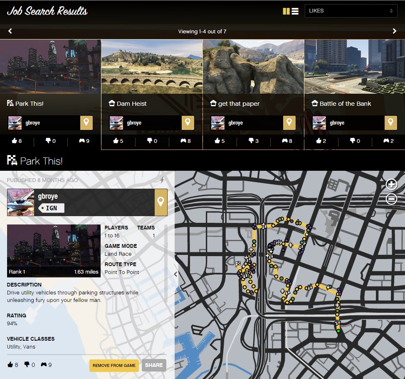Dislike get that paper with thumbs down
The width and height of the screenshot is (405, 379).
coord(251,140)
